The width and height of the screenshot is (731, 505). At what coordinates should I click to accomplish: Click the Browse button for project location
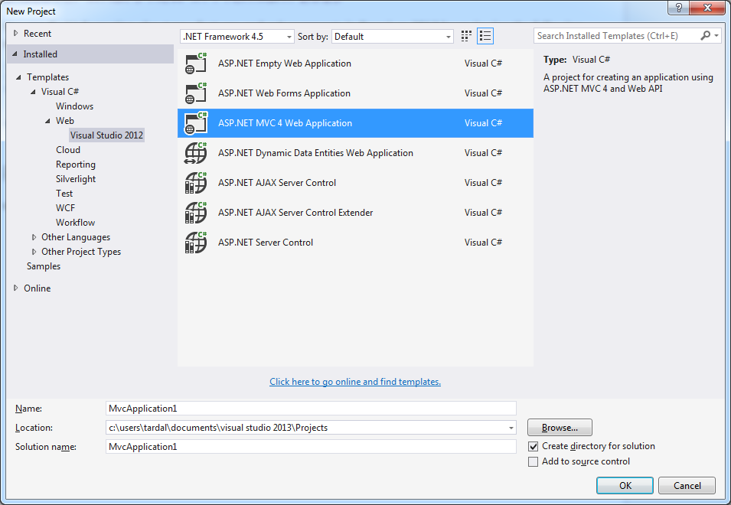coord(559,427)
